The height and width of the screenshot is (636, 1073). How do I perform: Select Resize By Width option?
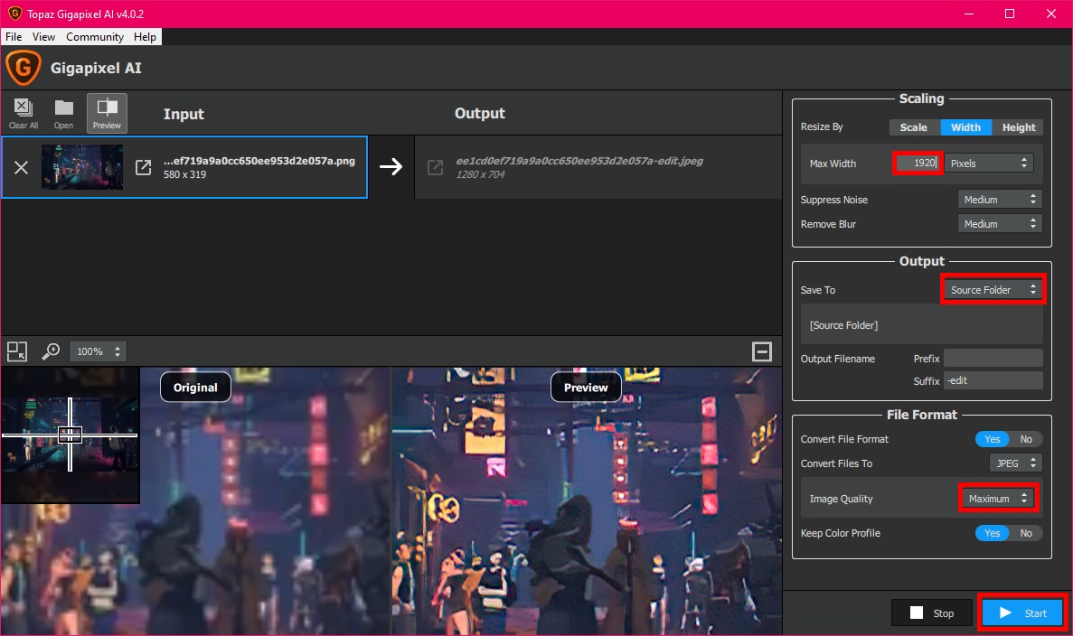pos(965,127)
